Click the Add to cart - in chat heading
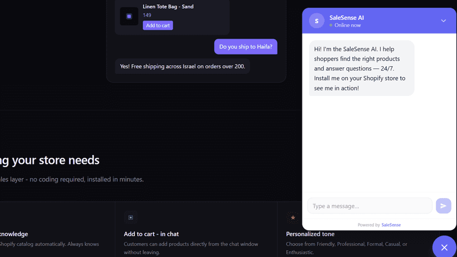 tap(151, 234)
